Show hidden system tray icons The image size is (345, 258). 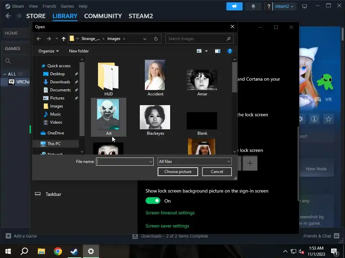coord(285,251)
